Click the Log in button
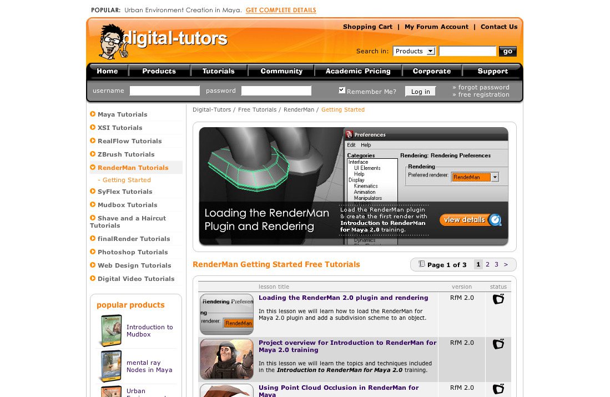610x397 pixels. point(421,92)
